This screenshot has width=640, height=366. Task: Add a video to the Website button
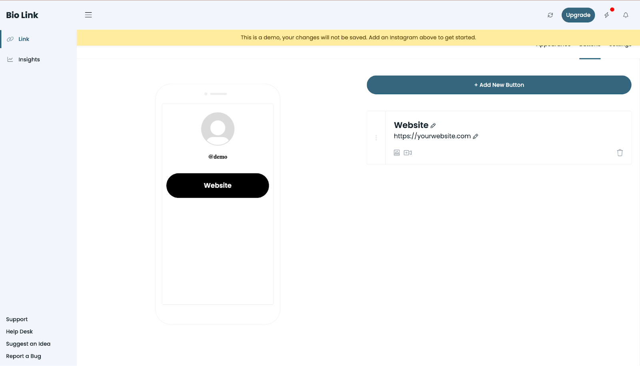[408, 153]
